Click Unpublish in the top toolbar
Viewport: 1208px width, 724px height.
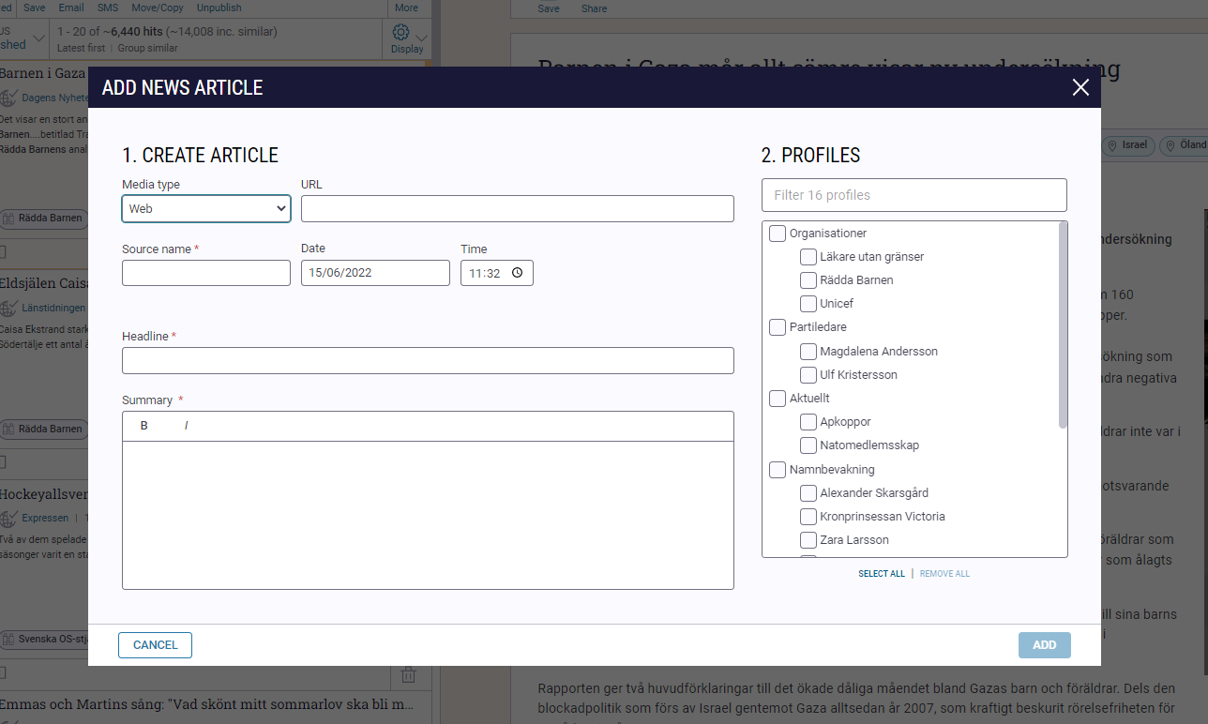point(219,8)
